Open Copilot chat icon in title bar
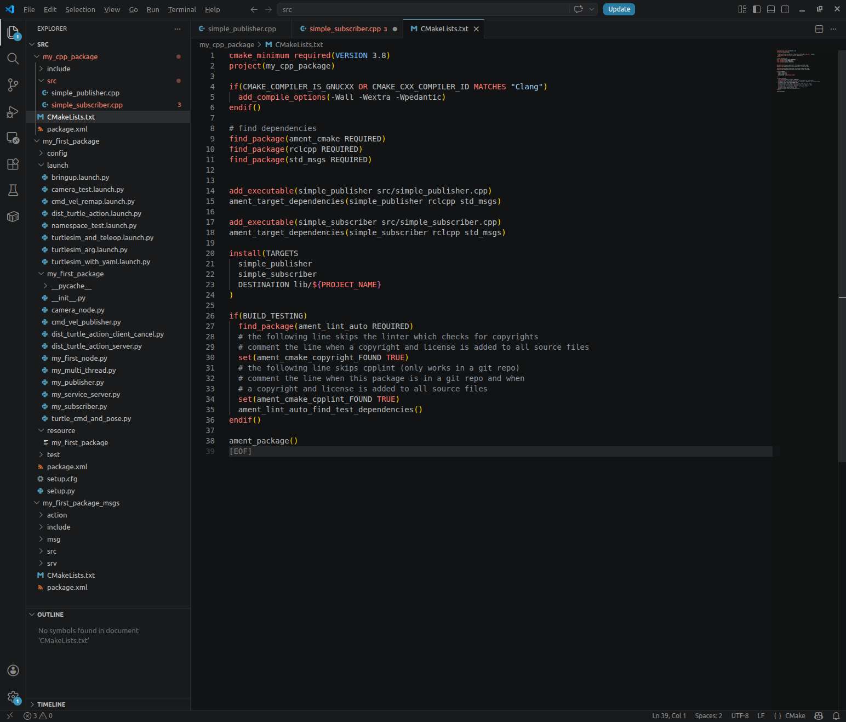The height and width of the screenshot is (722, 846). click(x=578, y=9)
